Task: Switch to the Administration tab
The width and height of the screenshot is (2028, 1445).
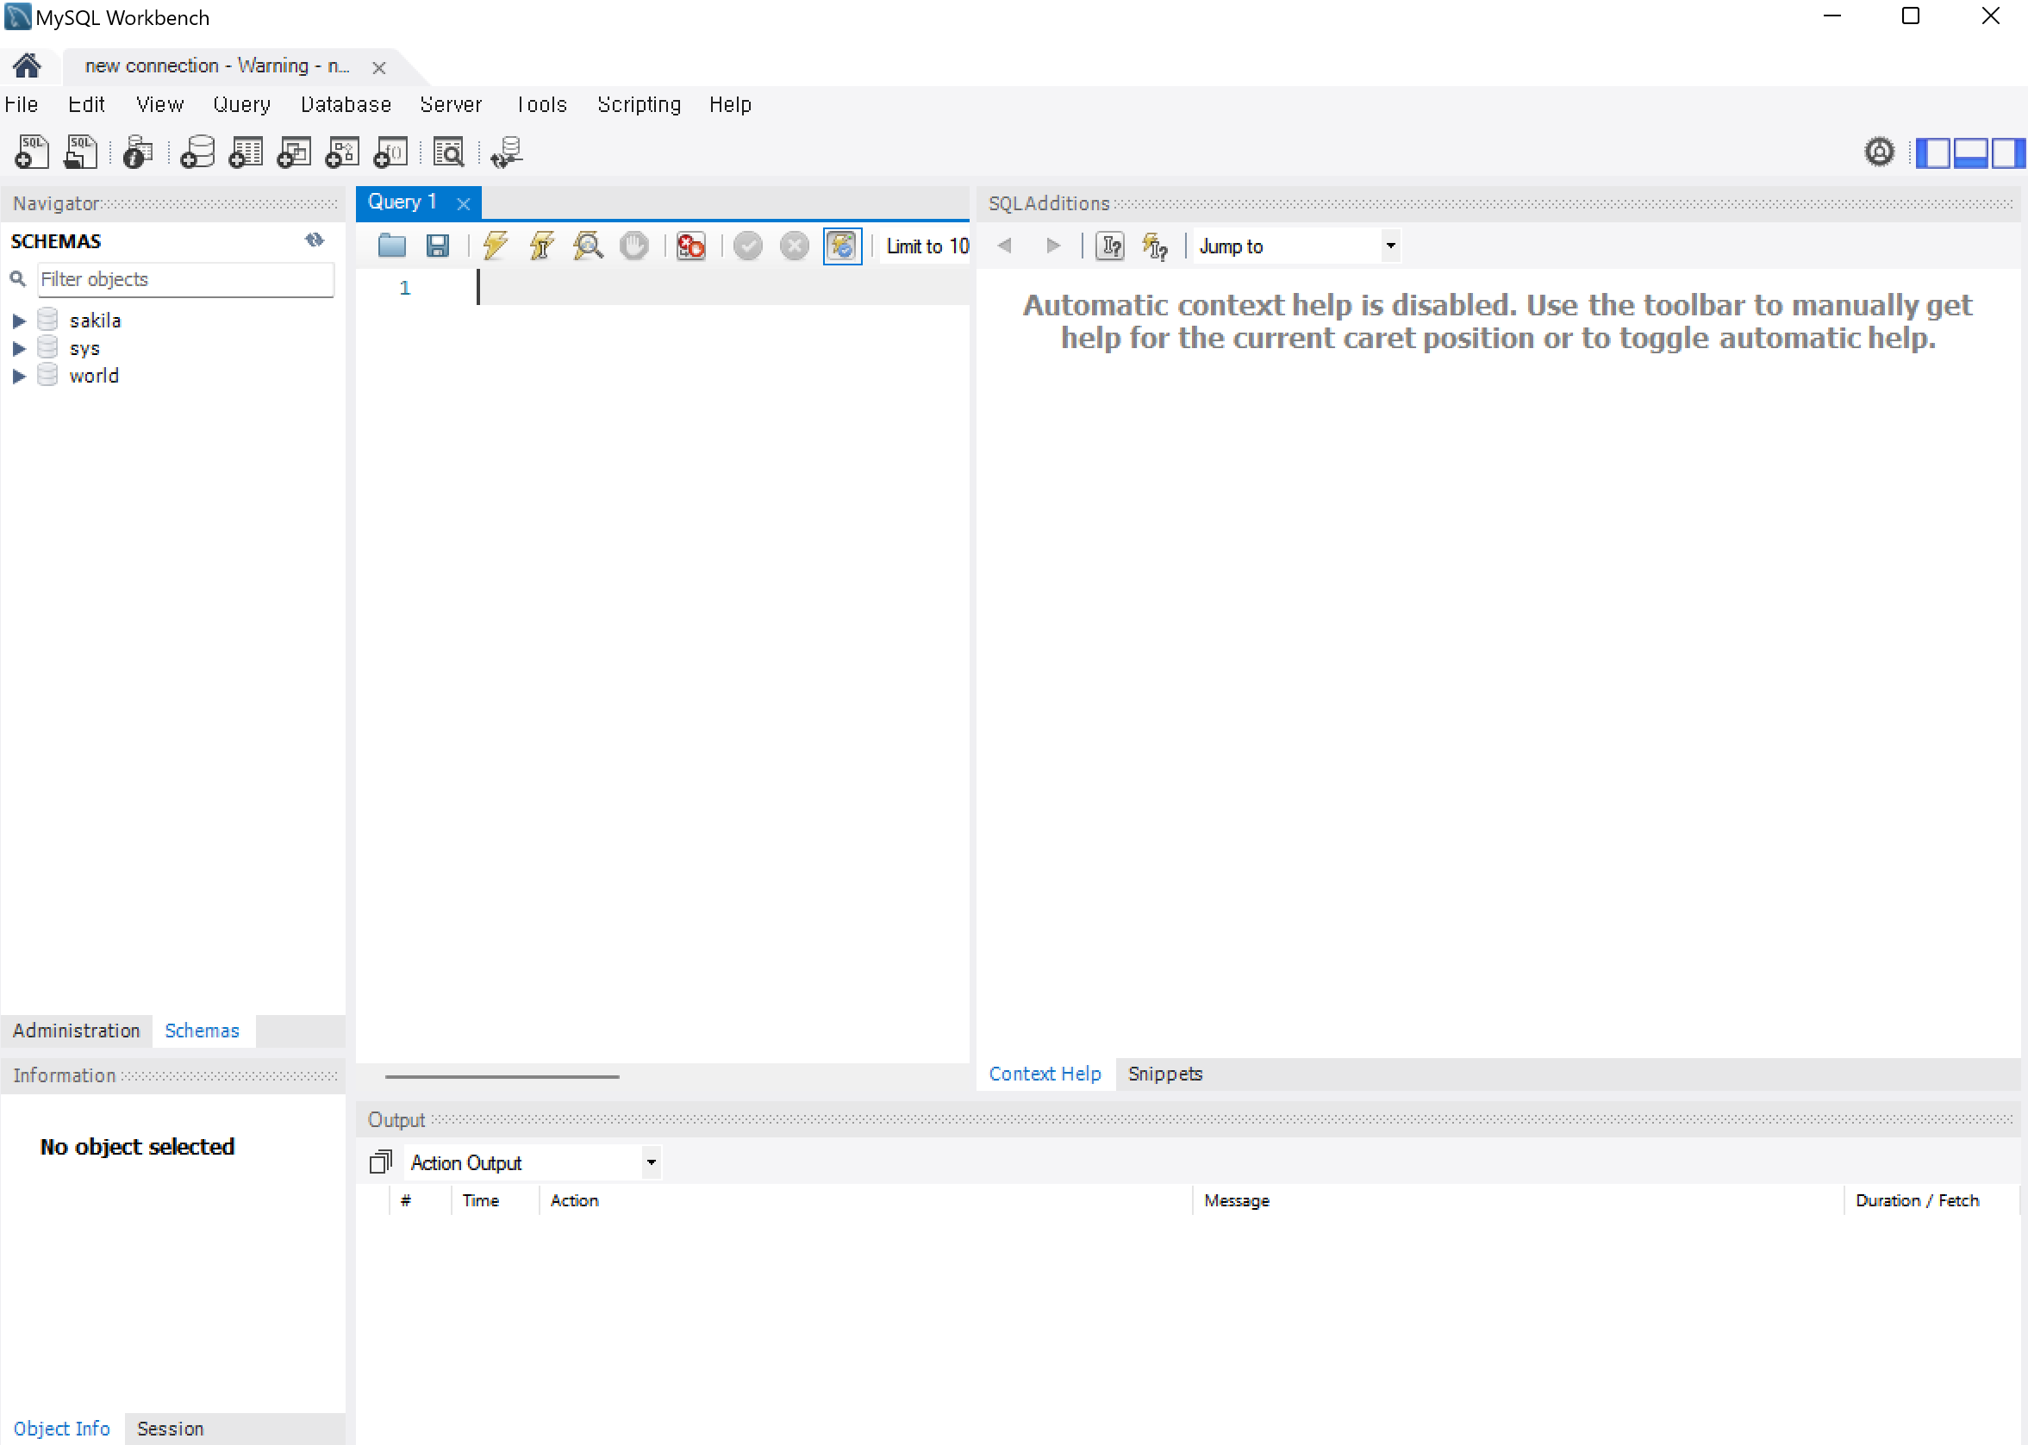Action: click(77, 1031)
